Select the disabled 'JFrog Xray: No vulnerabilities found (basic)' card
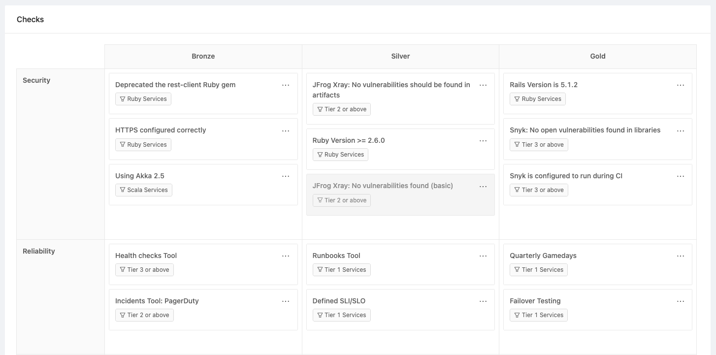The image size is (716, 355). click(383, 186)
